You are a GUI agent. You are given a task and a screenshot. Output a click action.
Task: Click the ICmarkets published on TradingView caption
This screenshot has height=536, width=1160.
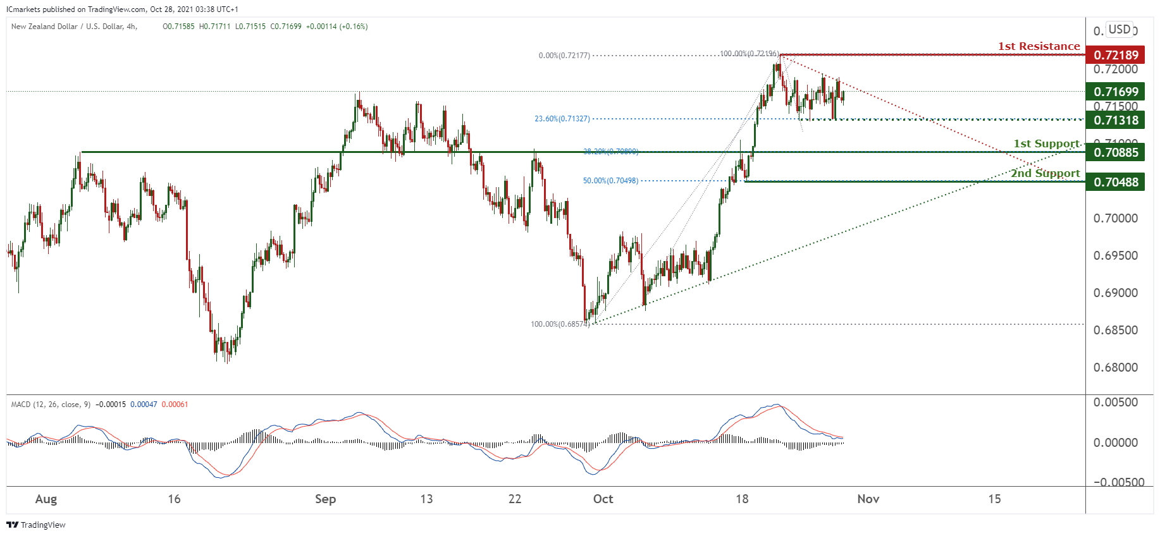click(122, 9)
